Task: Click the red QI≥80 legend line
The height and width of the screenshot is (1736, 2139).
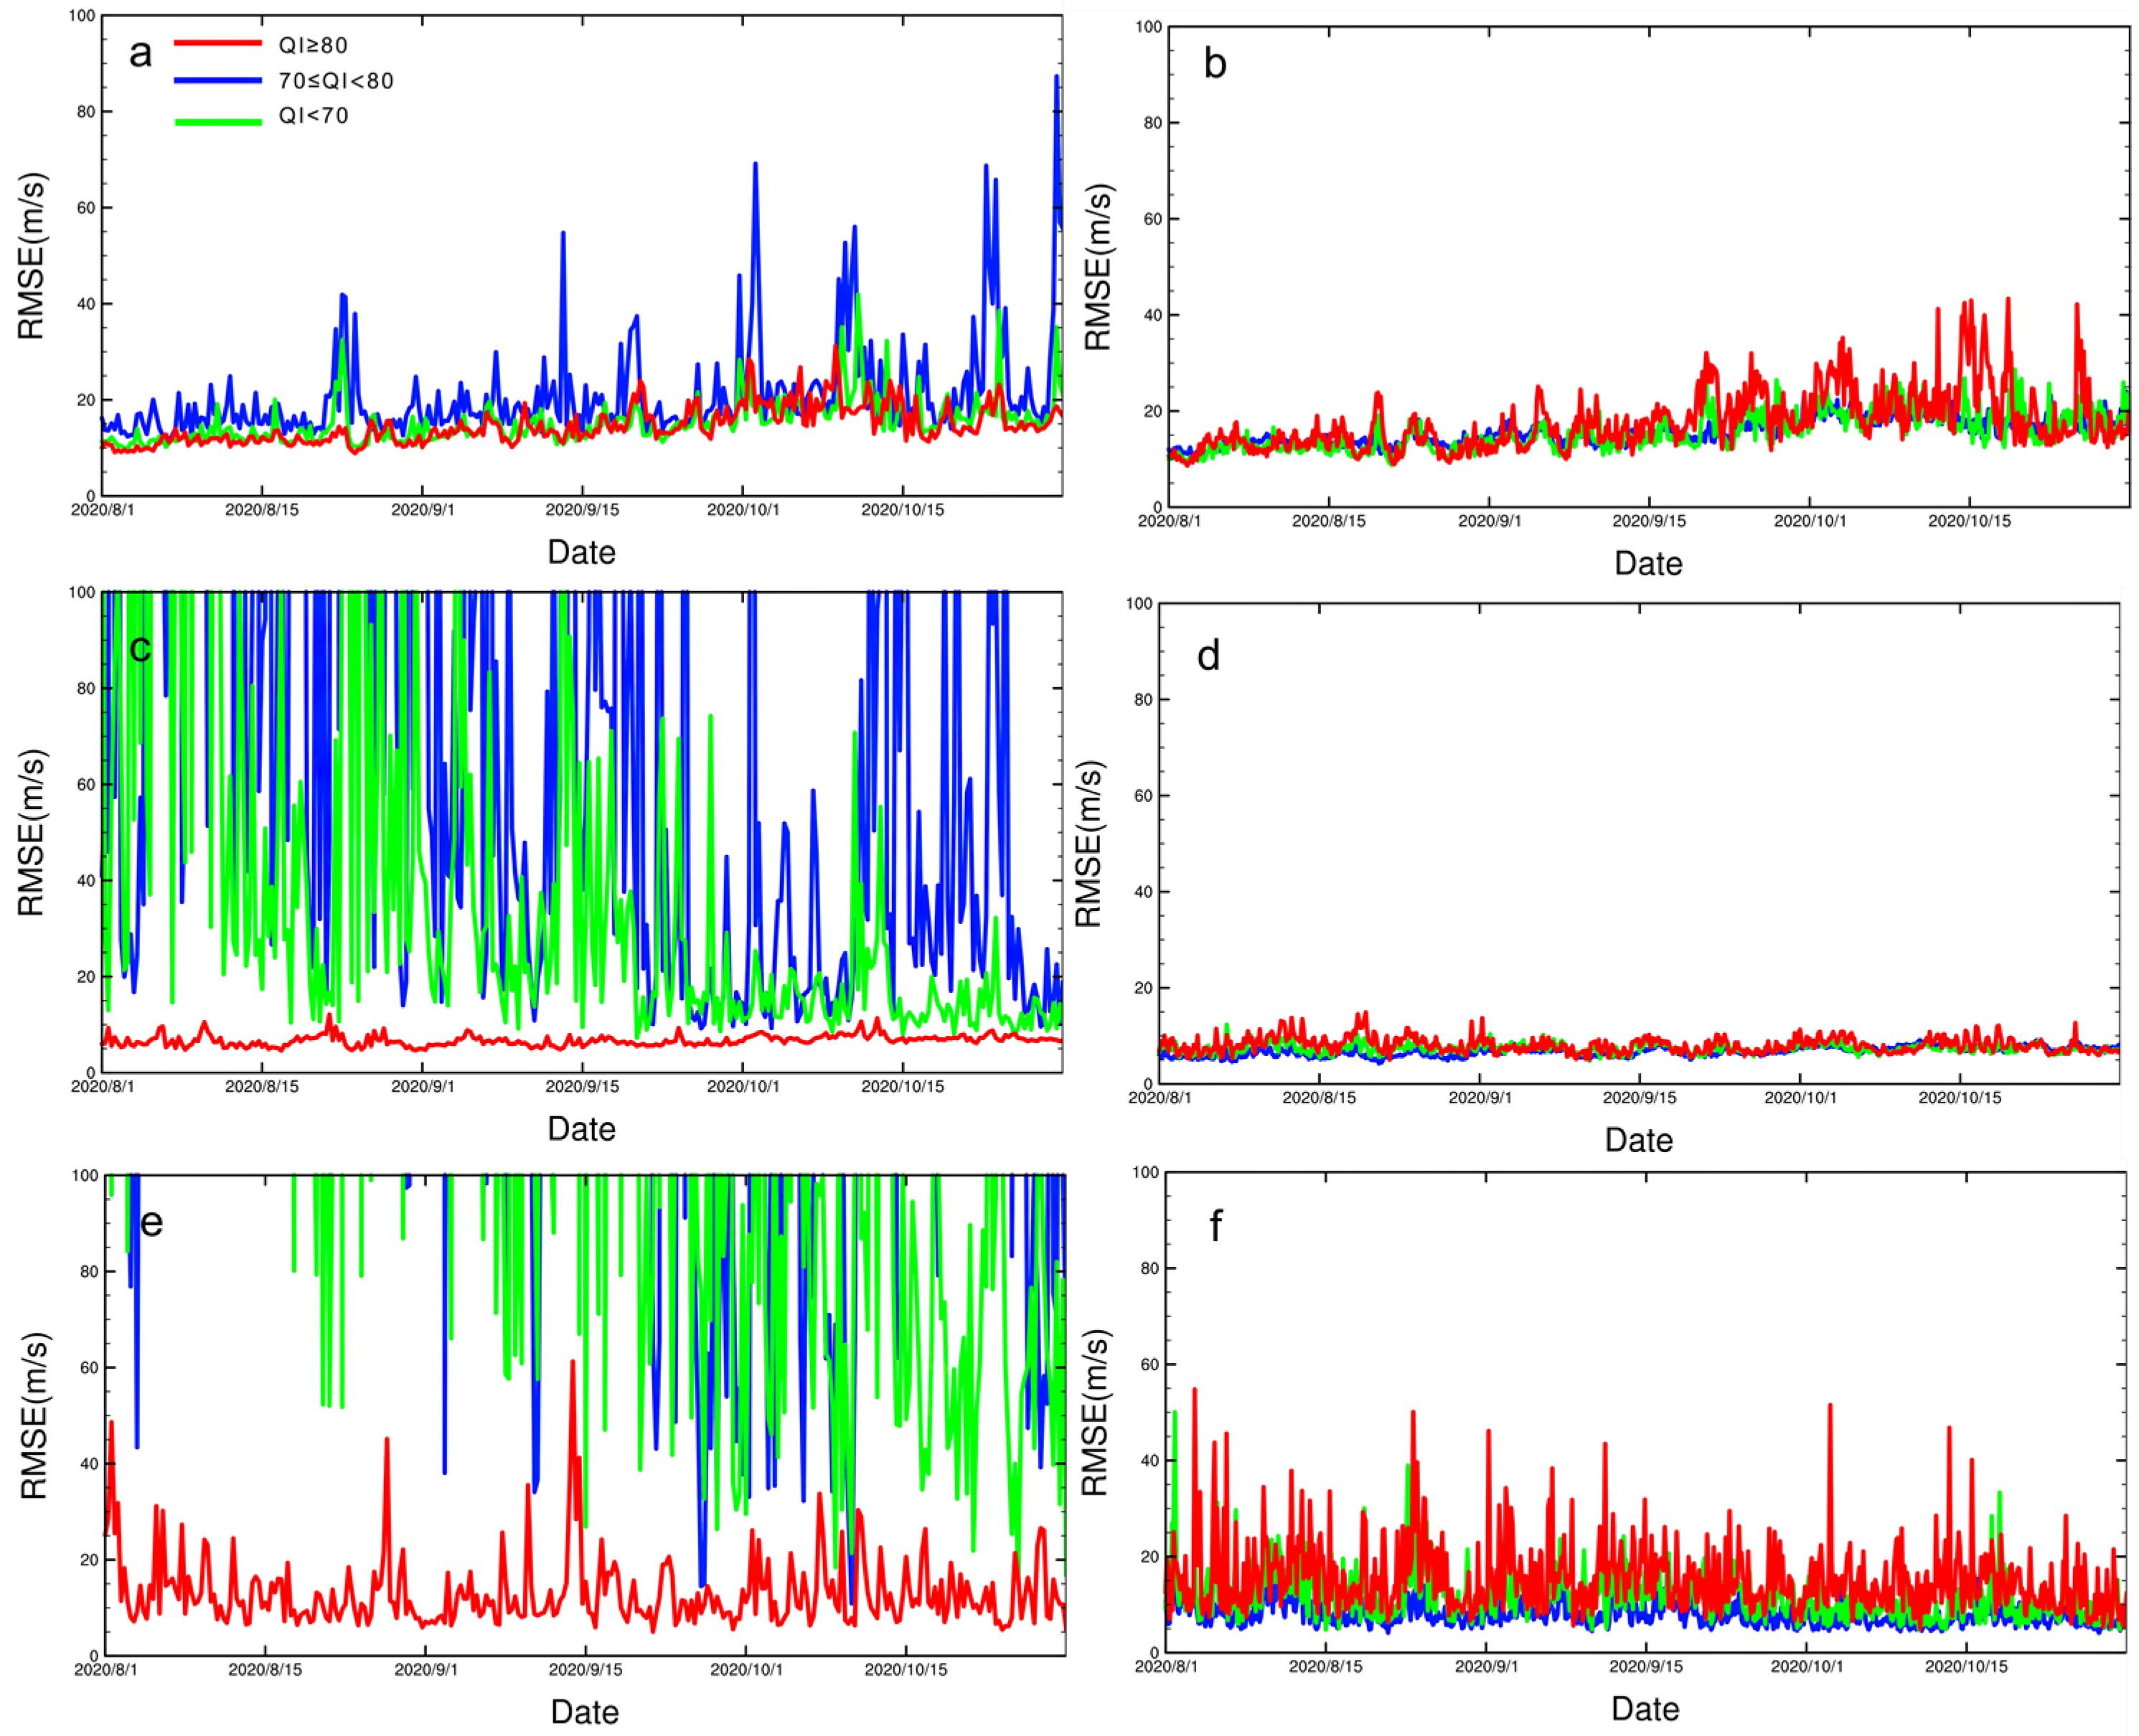Action: pyautogui.click(x=218, y=43)
